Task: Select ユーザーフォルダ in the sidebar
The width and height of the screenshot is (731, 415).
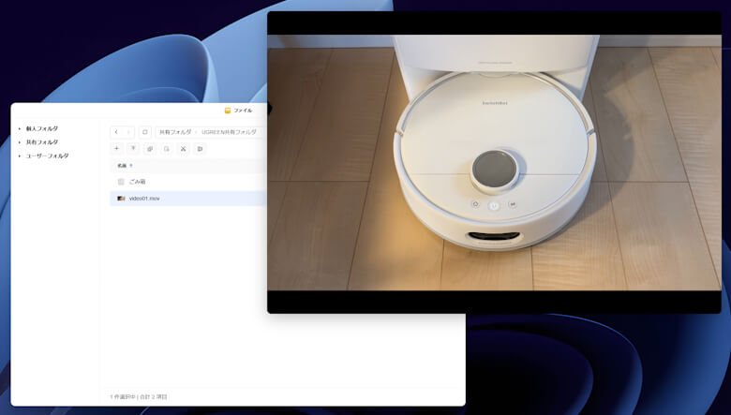Action: click(x=47, y=156)
